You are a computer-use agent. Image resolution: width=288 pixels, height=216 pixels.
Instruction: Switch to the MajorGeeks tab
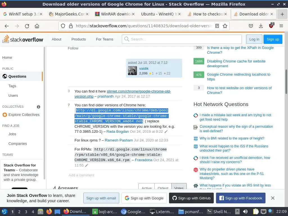pos(69,14)
